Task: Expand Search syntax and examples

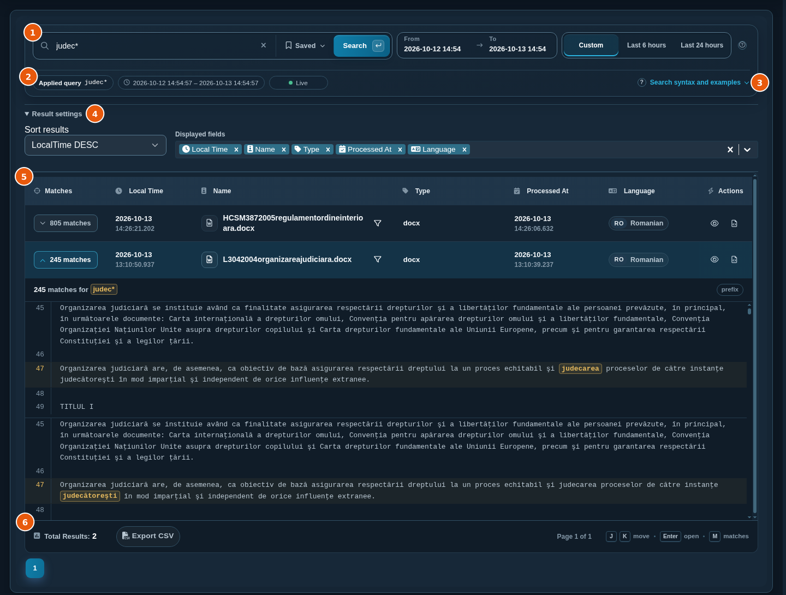Action: pos(694,82)
